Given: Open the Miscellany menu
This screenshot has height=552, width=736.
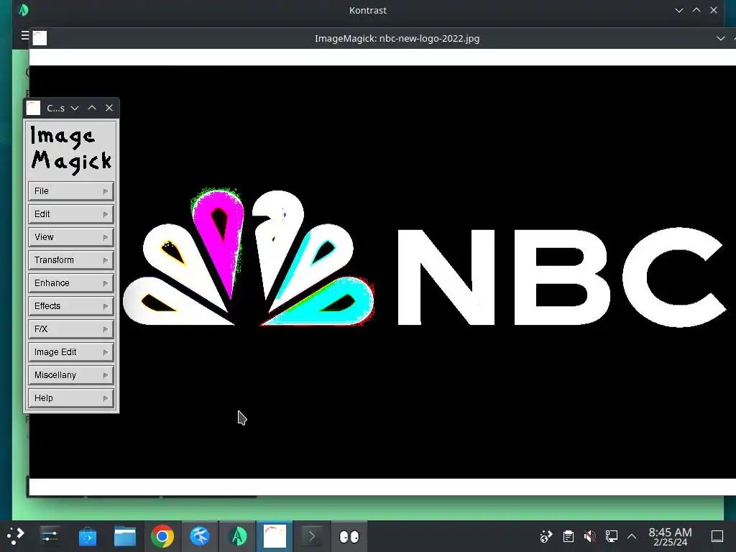Looking at the screenshot, I should (x=71, y=375).
